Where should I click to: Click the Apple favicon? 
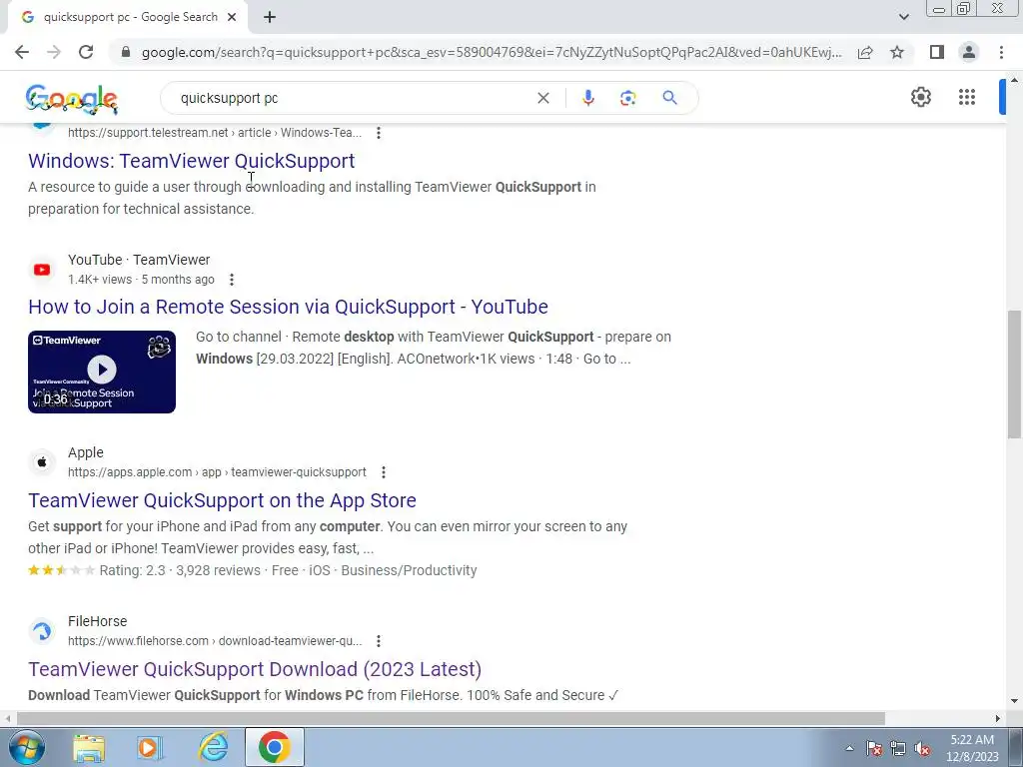(42, 462)
